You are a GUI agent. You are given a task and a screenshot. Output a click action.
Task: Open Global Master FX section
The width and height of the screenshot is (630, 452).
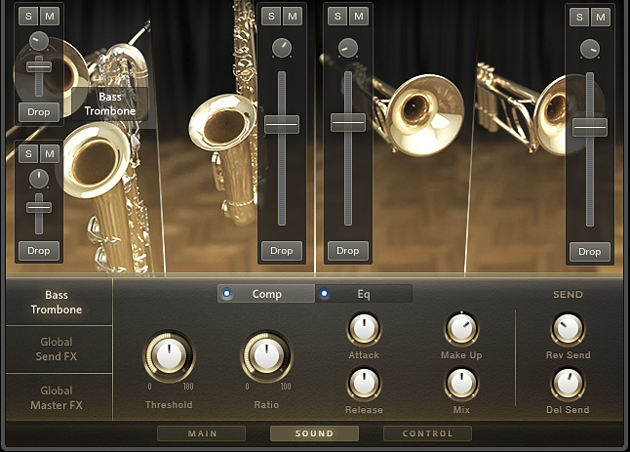58,398
